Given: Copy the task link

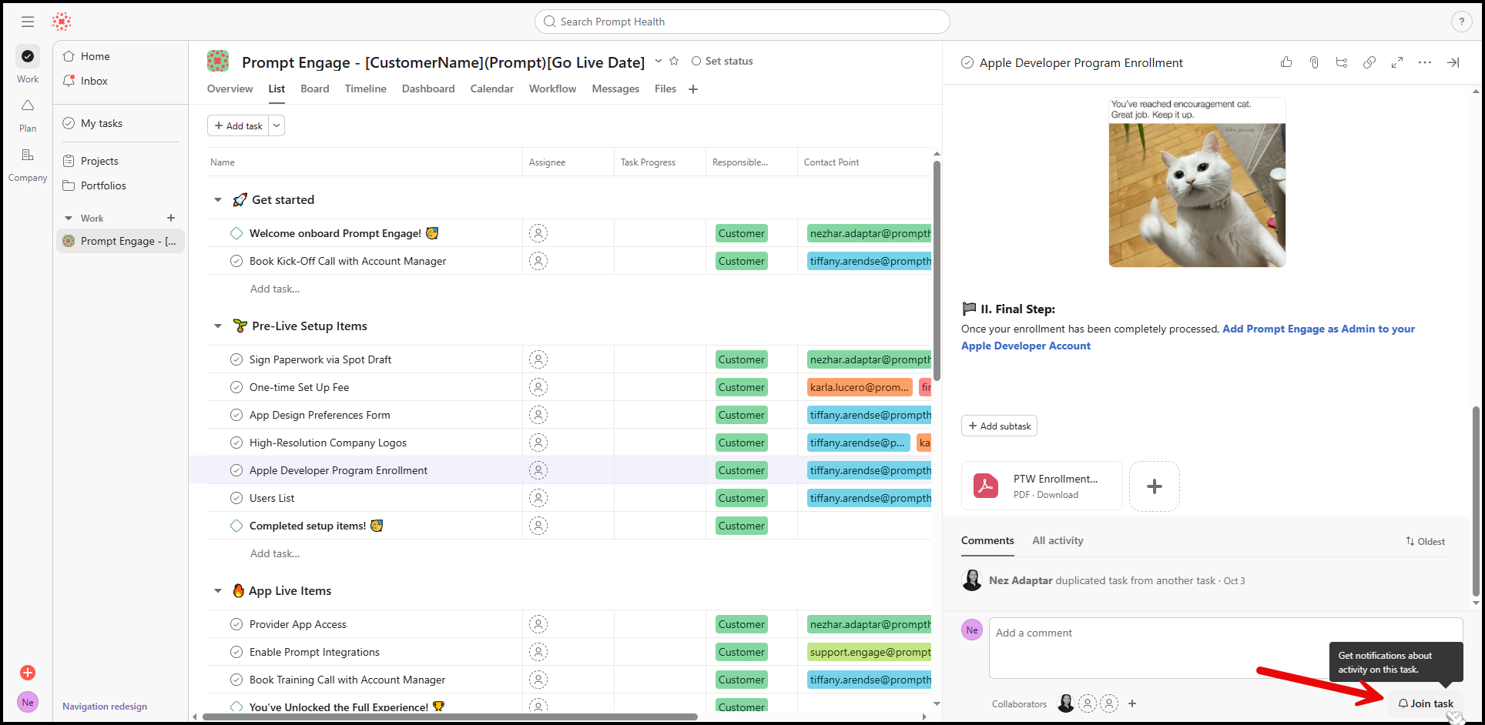Looking at the screenshot, I should pos(1369,62).
